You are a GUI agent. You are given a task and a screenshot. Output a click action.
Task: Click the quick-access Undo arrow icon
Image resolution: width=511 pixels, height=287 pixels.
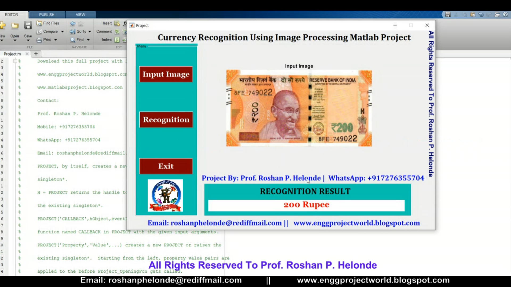click(481, 15)
